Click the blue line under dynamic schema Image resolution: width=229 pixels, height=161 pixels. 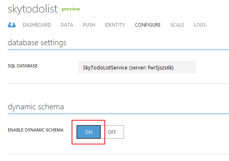coord(118,114)
